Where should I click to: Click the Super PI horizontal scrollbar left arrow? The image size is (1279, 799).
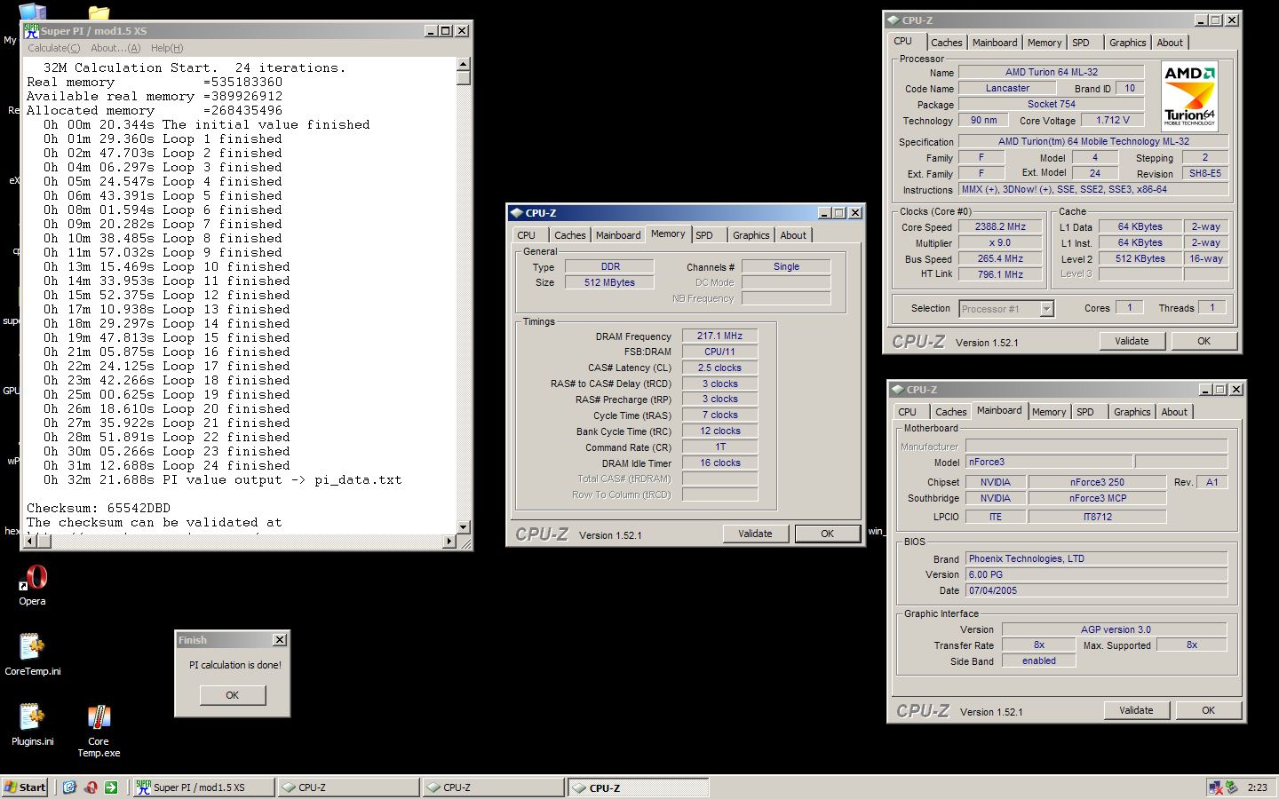coord(29,542)
